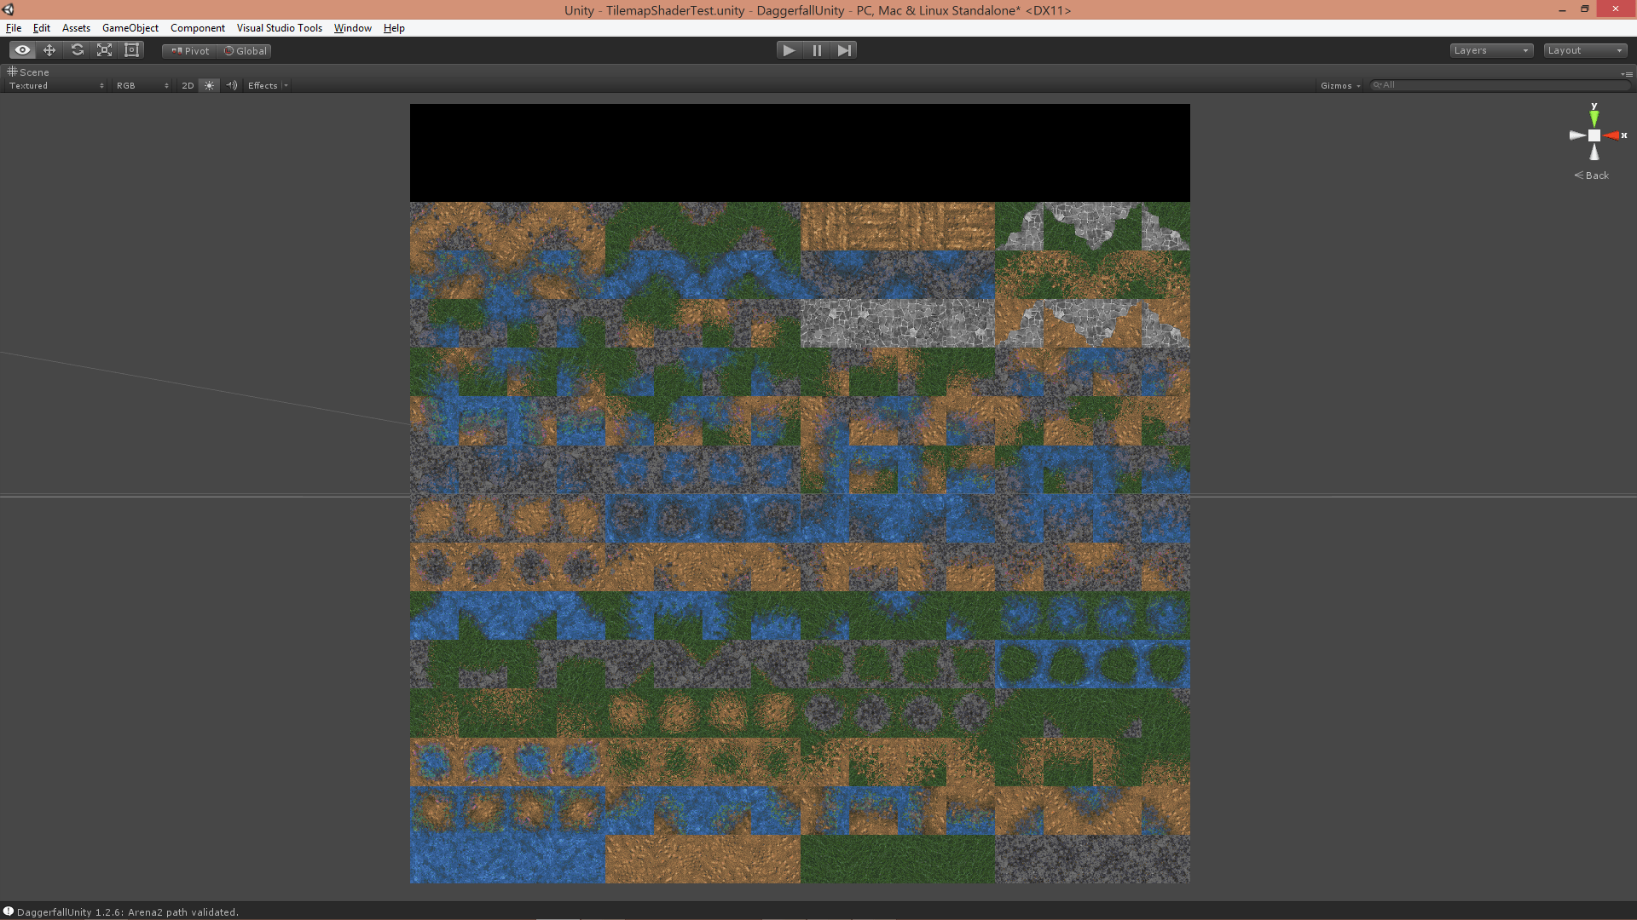Screen dimensions: 1637x920
Task: Select the View (hand) tool
Action: (x=22, y=50)
